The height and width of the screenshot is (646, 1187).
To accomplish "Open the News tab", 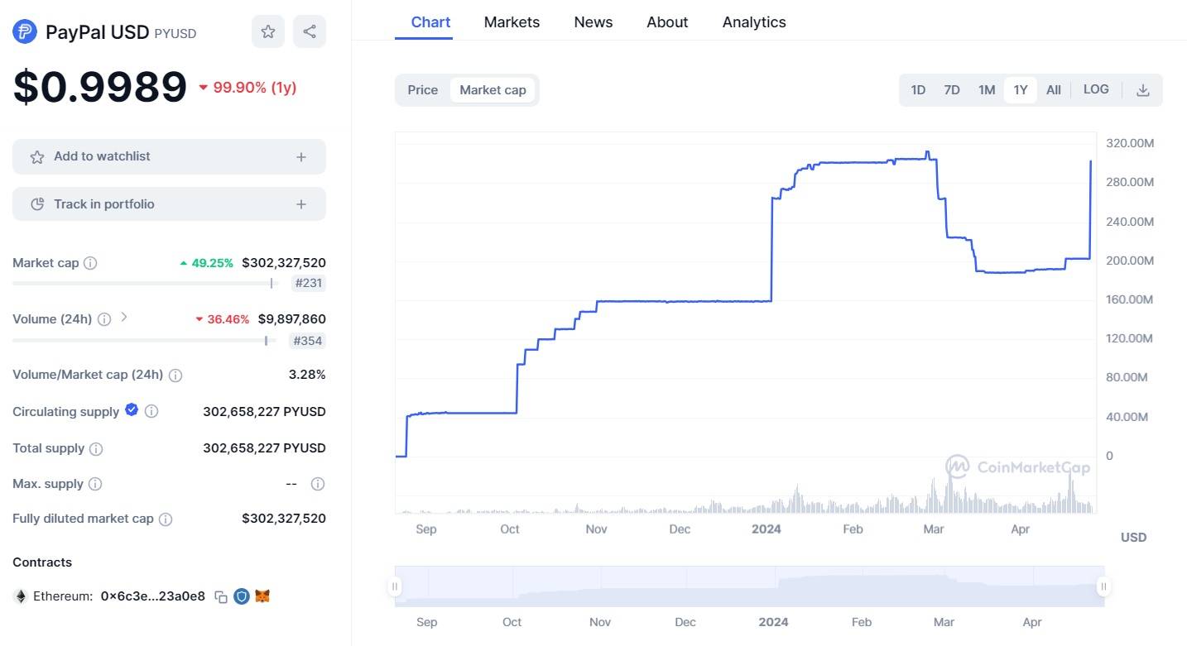I will (593, 22).
